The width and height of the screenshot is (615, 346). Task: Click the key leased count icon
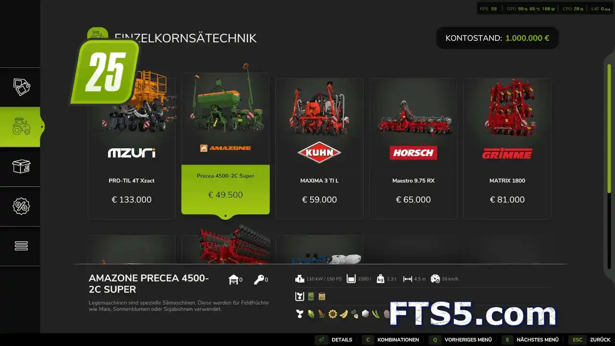coord(259,280)
